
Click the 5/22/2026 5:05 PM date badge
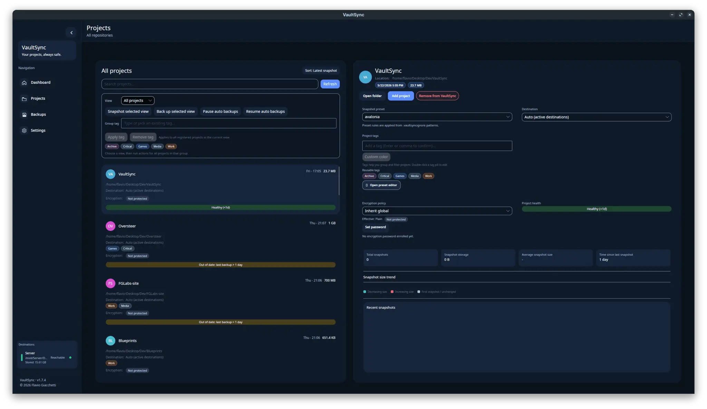[390, 85]
